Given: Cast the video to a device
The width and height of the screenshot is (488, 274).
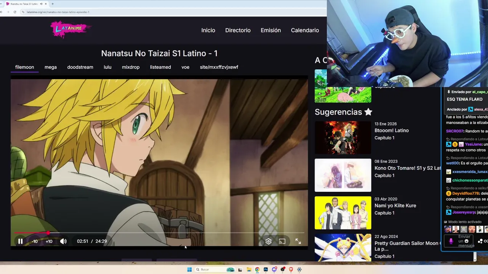Looking at the screenshot, I should click(282, 241).
